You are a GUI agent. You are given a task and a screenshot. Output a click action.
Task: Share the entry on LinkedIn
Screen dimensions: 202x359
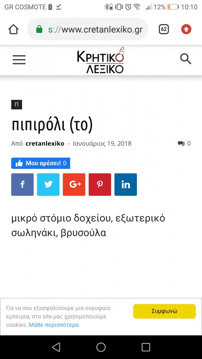(126, 184)
